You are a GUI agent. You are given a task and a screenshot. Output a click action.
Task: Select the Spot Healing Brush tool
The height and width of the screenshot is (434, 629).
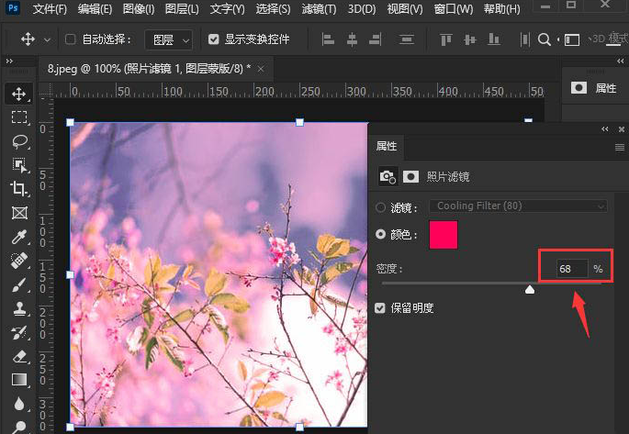tap(19, 261)
